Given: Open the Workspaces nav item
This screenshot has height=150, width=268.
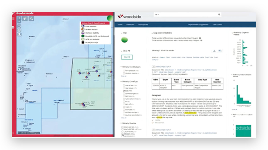Looking at the screenshot, I should coord(143,25).
